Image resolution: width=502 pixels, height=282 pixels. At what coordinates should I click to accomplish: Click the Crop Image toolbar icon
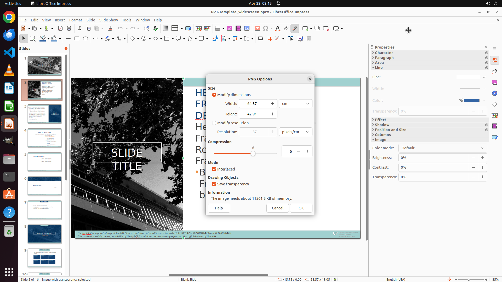pyautogui.click(x=269, y=39)
